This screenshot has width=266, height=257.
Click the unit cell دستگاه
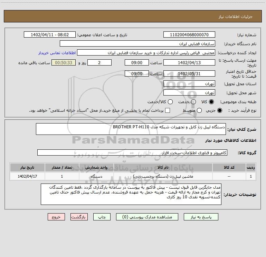(x=96, y=176)
